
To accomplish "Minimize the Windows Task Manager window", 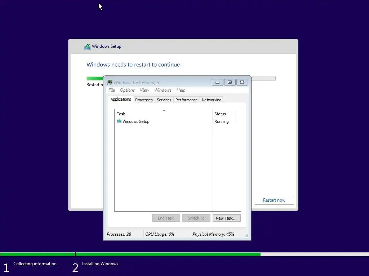I will [x=217, y=82].
